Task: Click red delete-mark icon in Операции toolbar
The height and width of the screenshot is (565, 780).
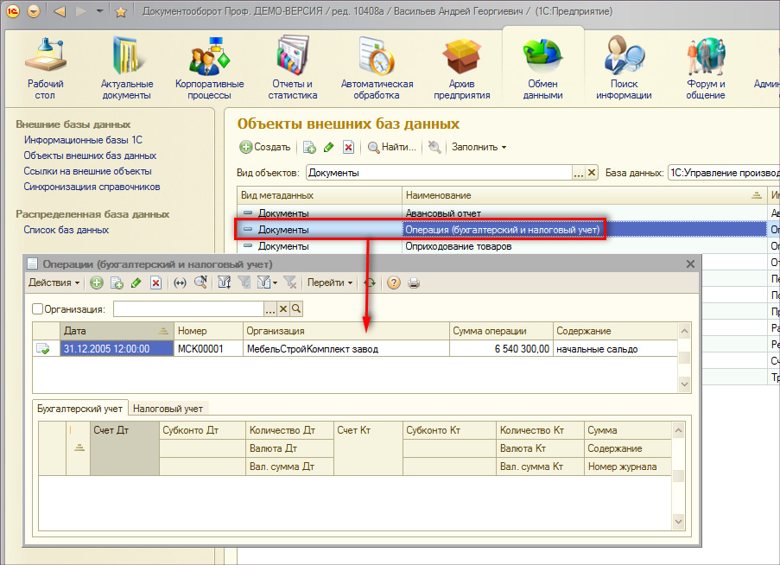Action: click(x=156, y=282)
